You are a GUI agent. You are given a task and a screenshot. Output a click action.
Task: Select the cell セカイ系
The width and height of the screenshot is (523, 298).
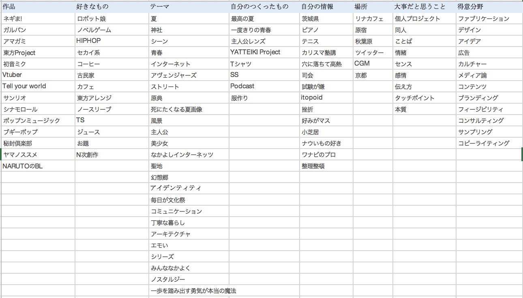111,53
